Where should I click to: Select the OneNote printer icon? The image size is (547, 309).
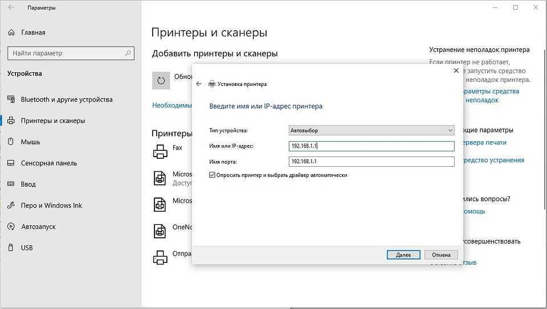160,231
